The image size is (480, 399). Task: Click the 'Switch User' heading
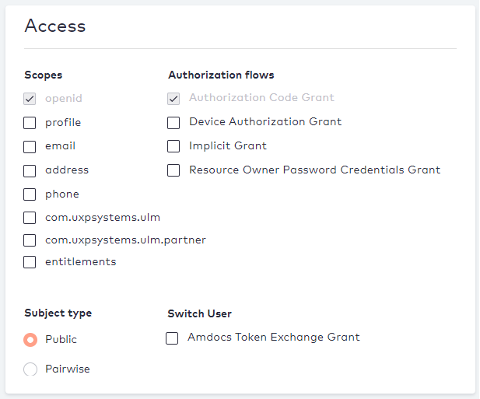(200, 314)
